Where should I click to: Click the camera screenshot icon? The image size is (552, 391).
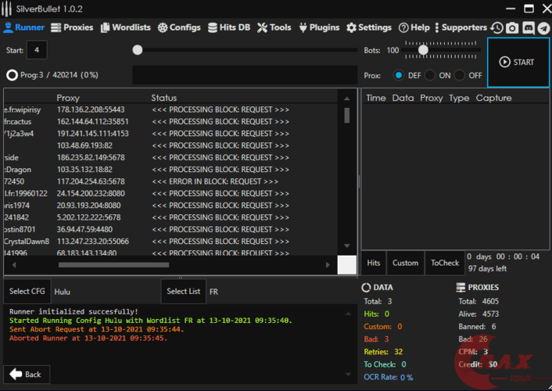(512, 27)
